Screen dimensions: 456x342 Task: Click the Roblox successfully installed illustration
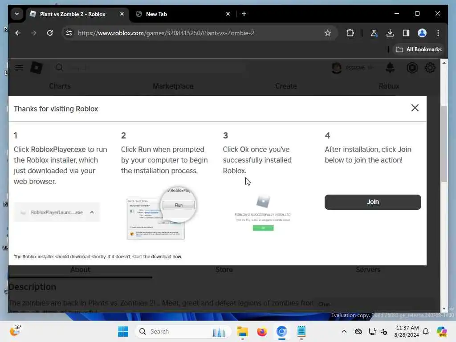[x=263, y=213]
